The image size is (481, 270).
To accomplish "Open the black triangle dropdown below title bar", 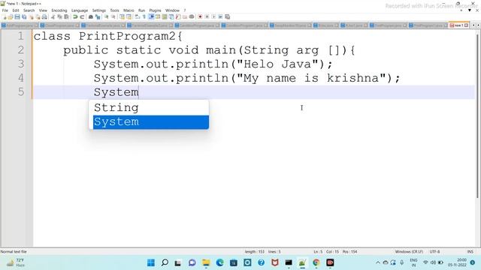I will pyautogui.click(x=469, y=10).
